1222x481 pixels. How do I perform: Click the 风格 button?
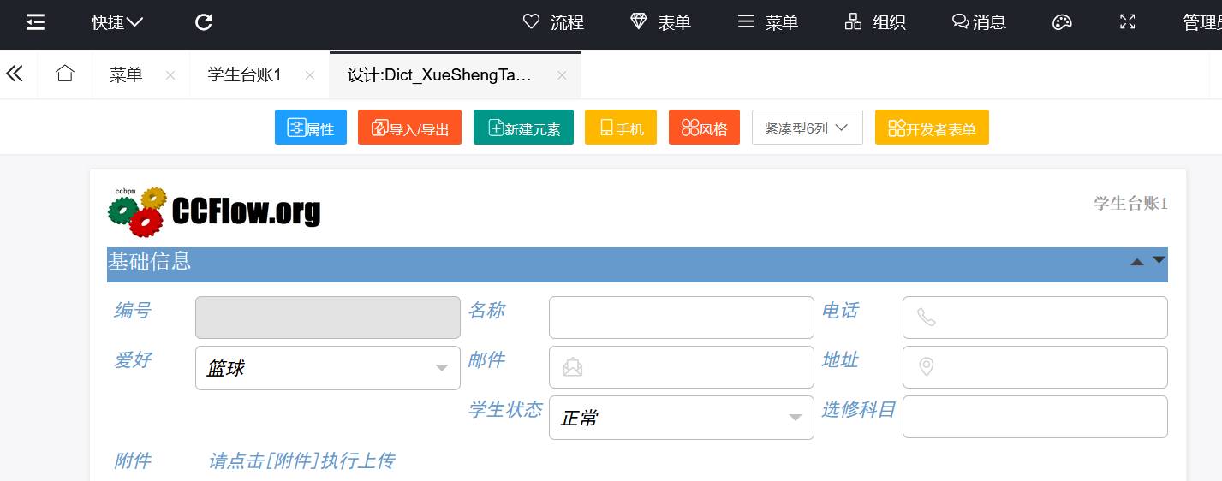[x=704, y=128]
